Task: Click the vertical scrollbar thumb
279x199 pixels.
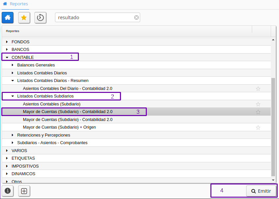Action: [x=273, y=127]
